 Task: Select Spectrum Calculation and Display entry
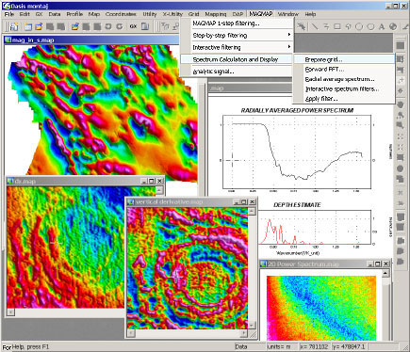click(x=237, y=59)
